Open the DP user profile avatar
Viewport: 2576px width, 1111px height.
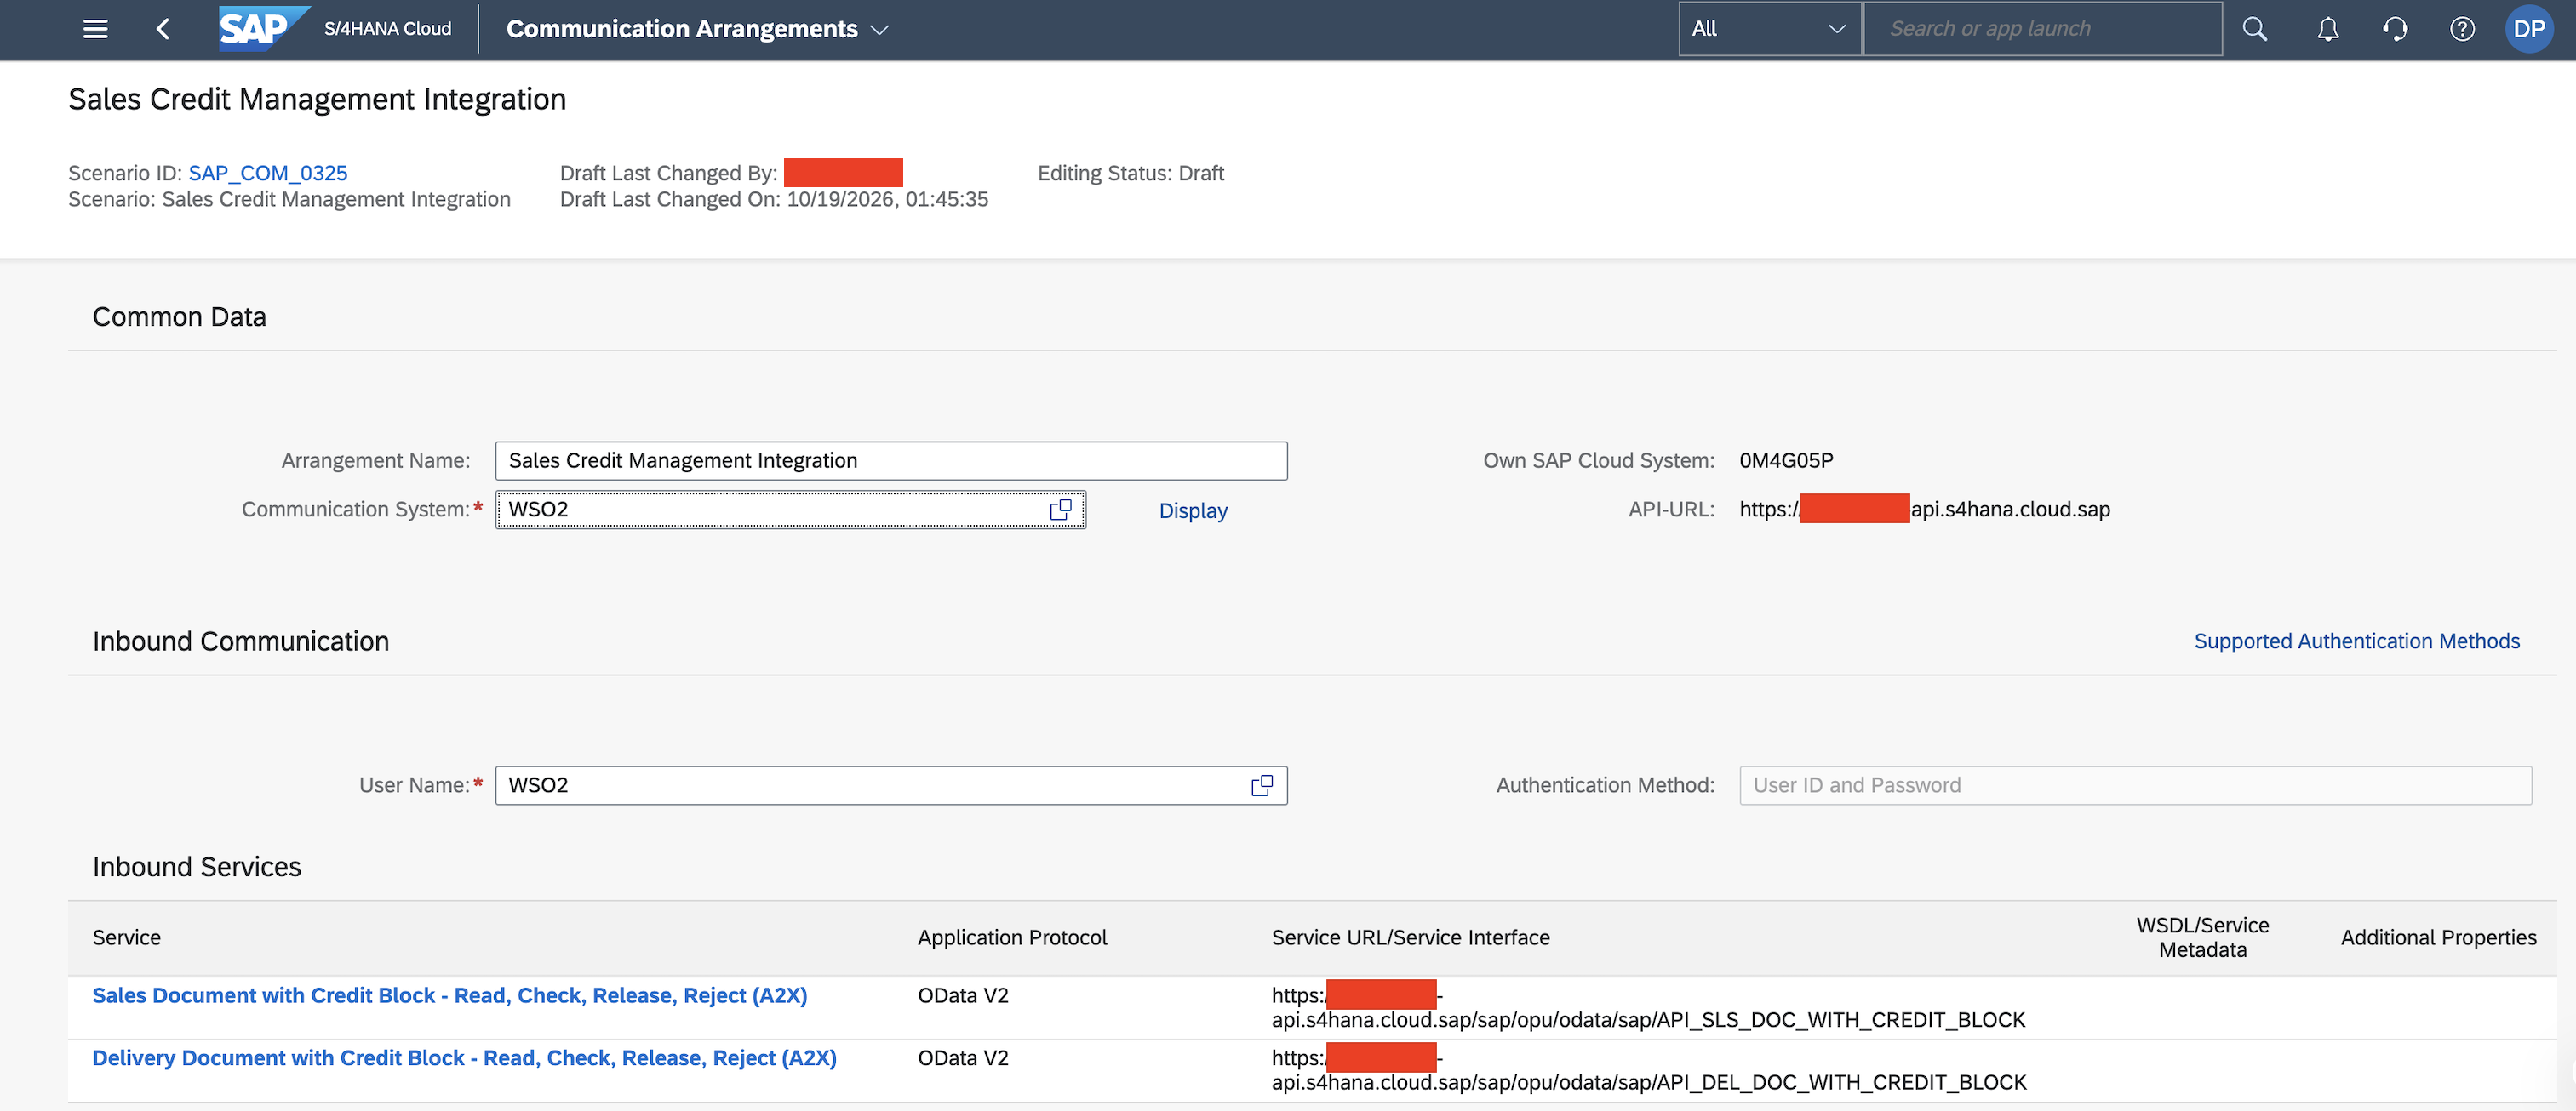[2529, 29]
